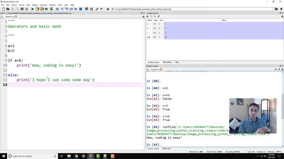The width and height of the screenshot is (284, 159).
Task: Run cell and advance icon
Action: [42, 9]
